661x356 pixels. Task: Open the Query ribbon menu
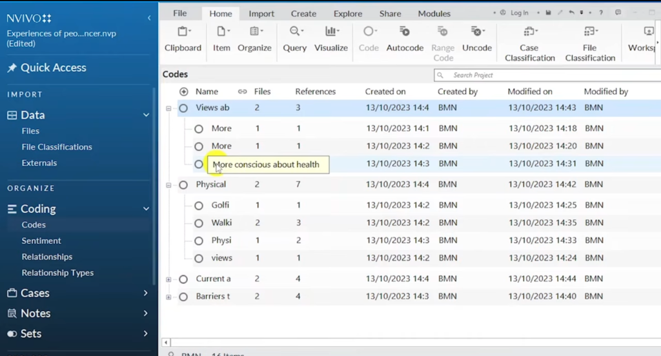pyautogui.click(x=294, y=39)
